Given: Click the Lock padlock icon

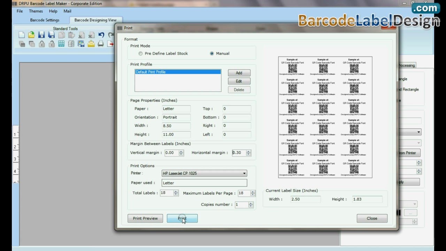Looking at the screenshot, I should pos(41,44).
